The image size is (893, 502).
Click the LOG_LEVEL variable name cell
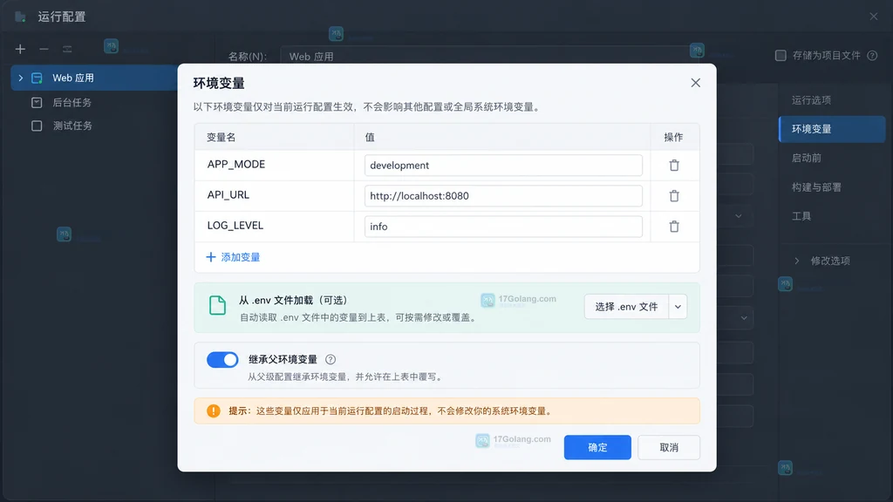click(x=274, y=227)
